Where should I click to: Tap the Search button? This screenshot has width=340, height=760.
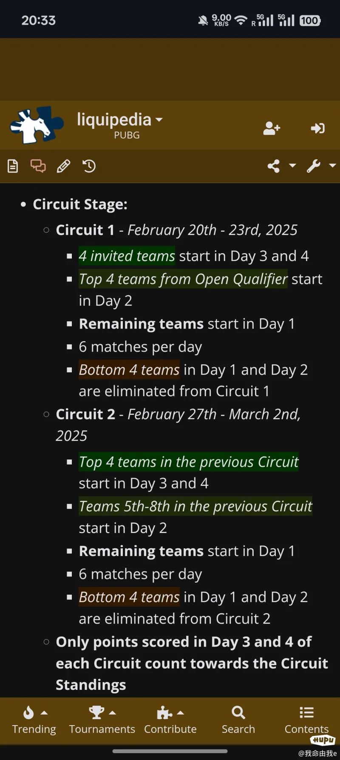pyautogui.click(x=238, y=720)
